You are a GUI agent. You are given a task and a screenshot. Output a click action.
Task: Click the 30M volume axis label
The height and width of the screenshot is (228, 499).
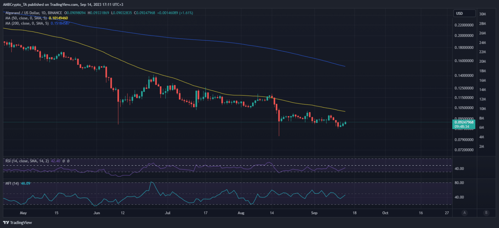[482, 14]
